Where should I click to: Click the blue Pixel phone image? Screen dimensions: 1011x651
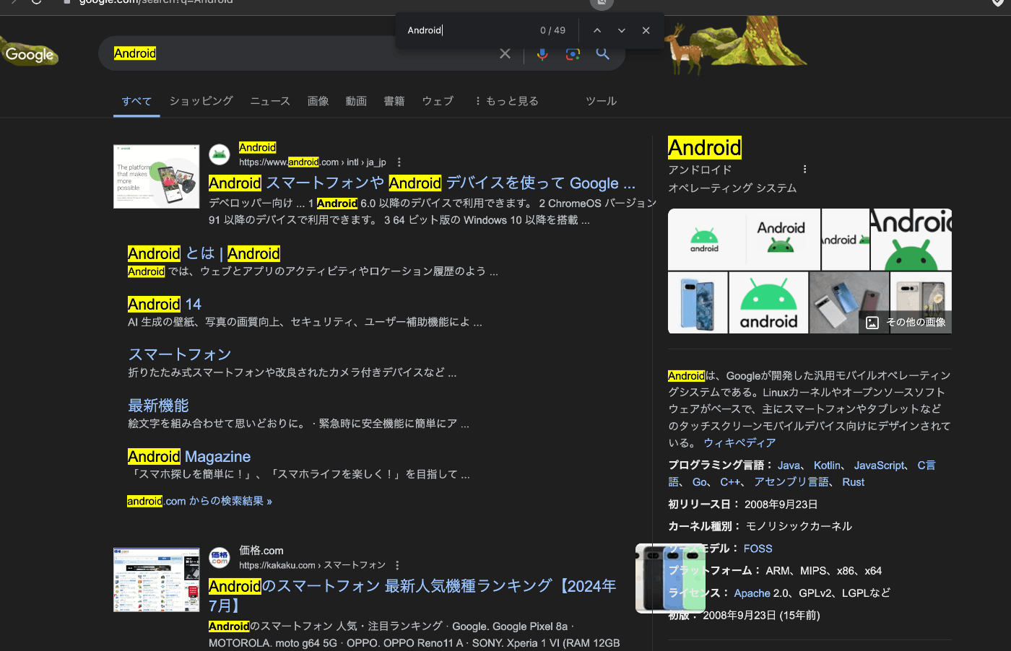[x=698, y=302]
